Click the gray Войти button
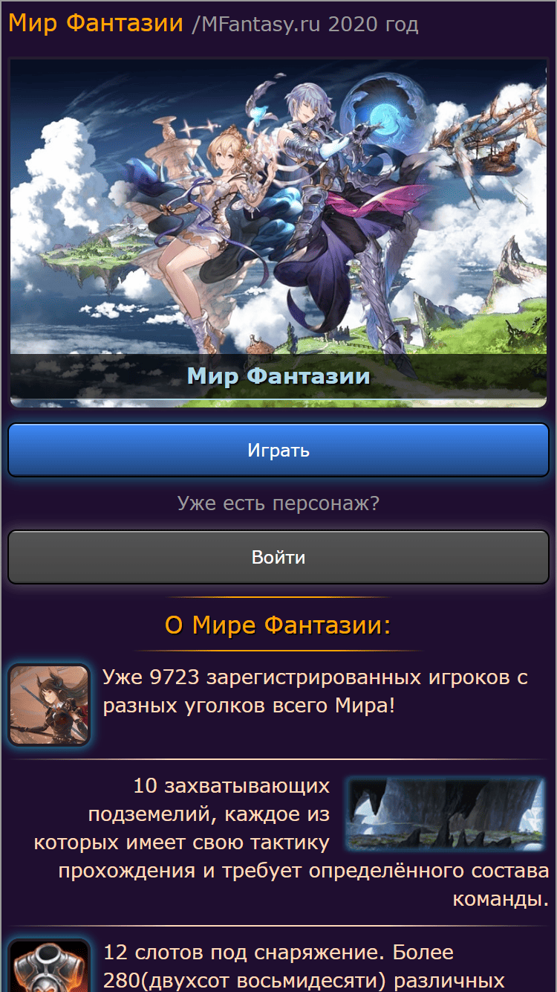This screenshot has width=557, height=992. click(278, 557)
